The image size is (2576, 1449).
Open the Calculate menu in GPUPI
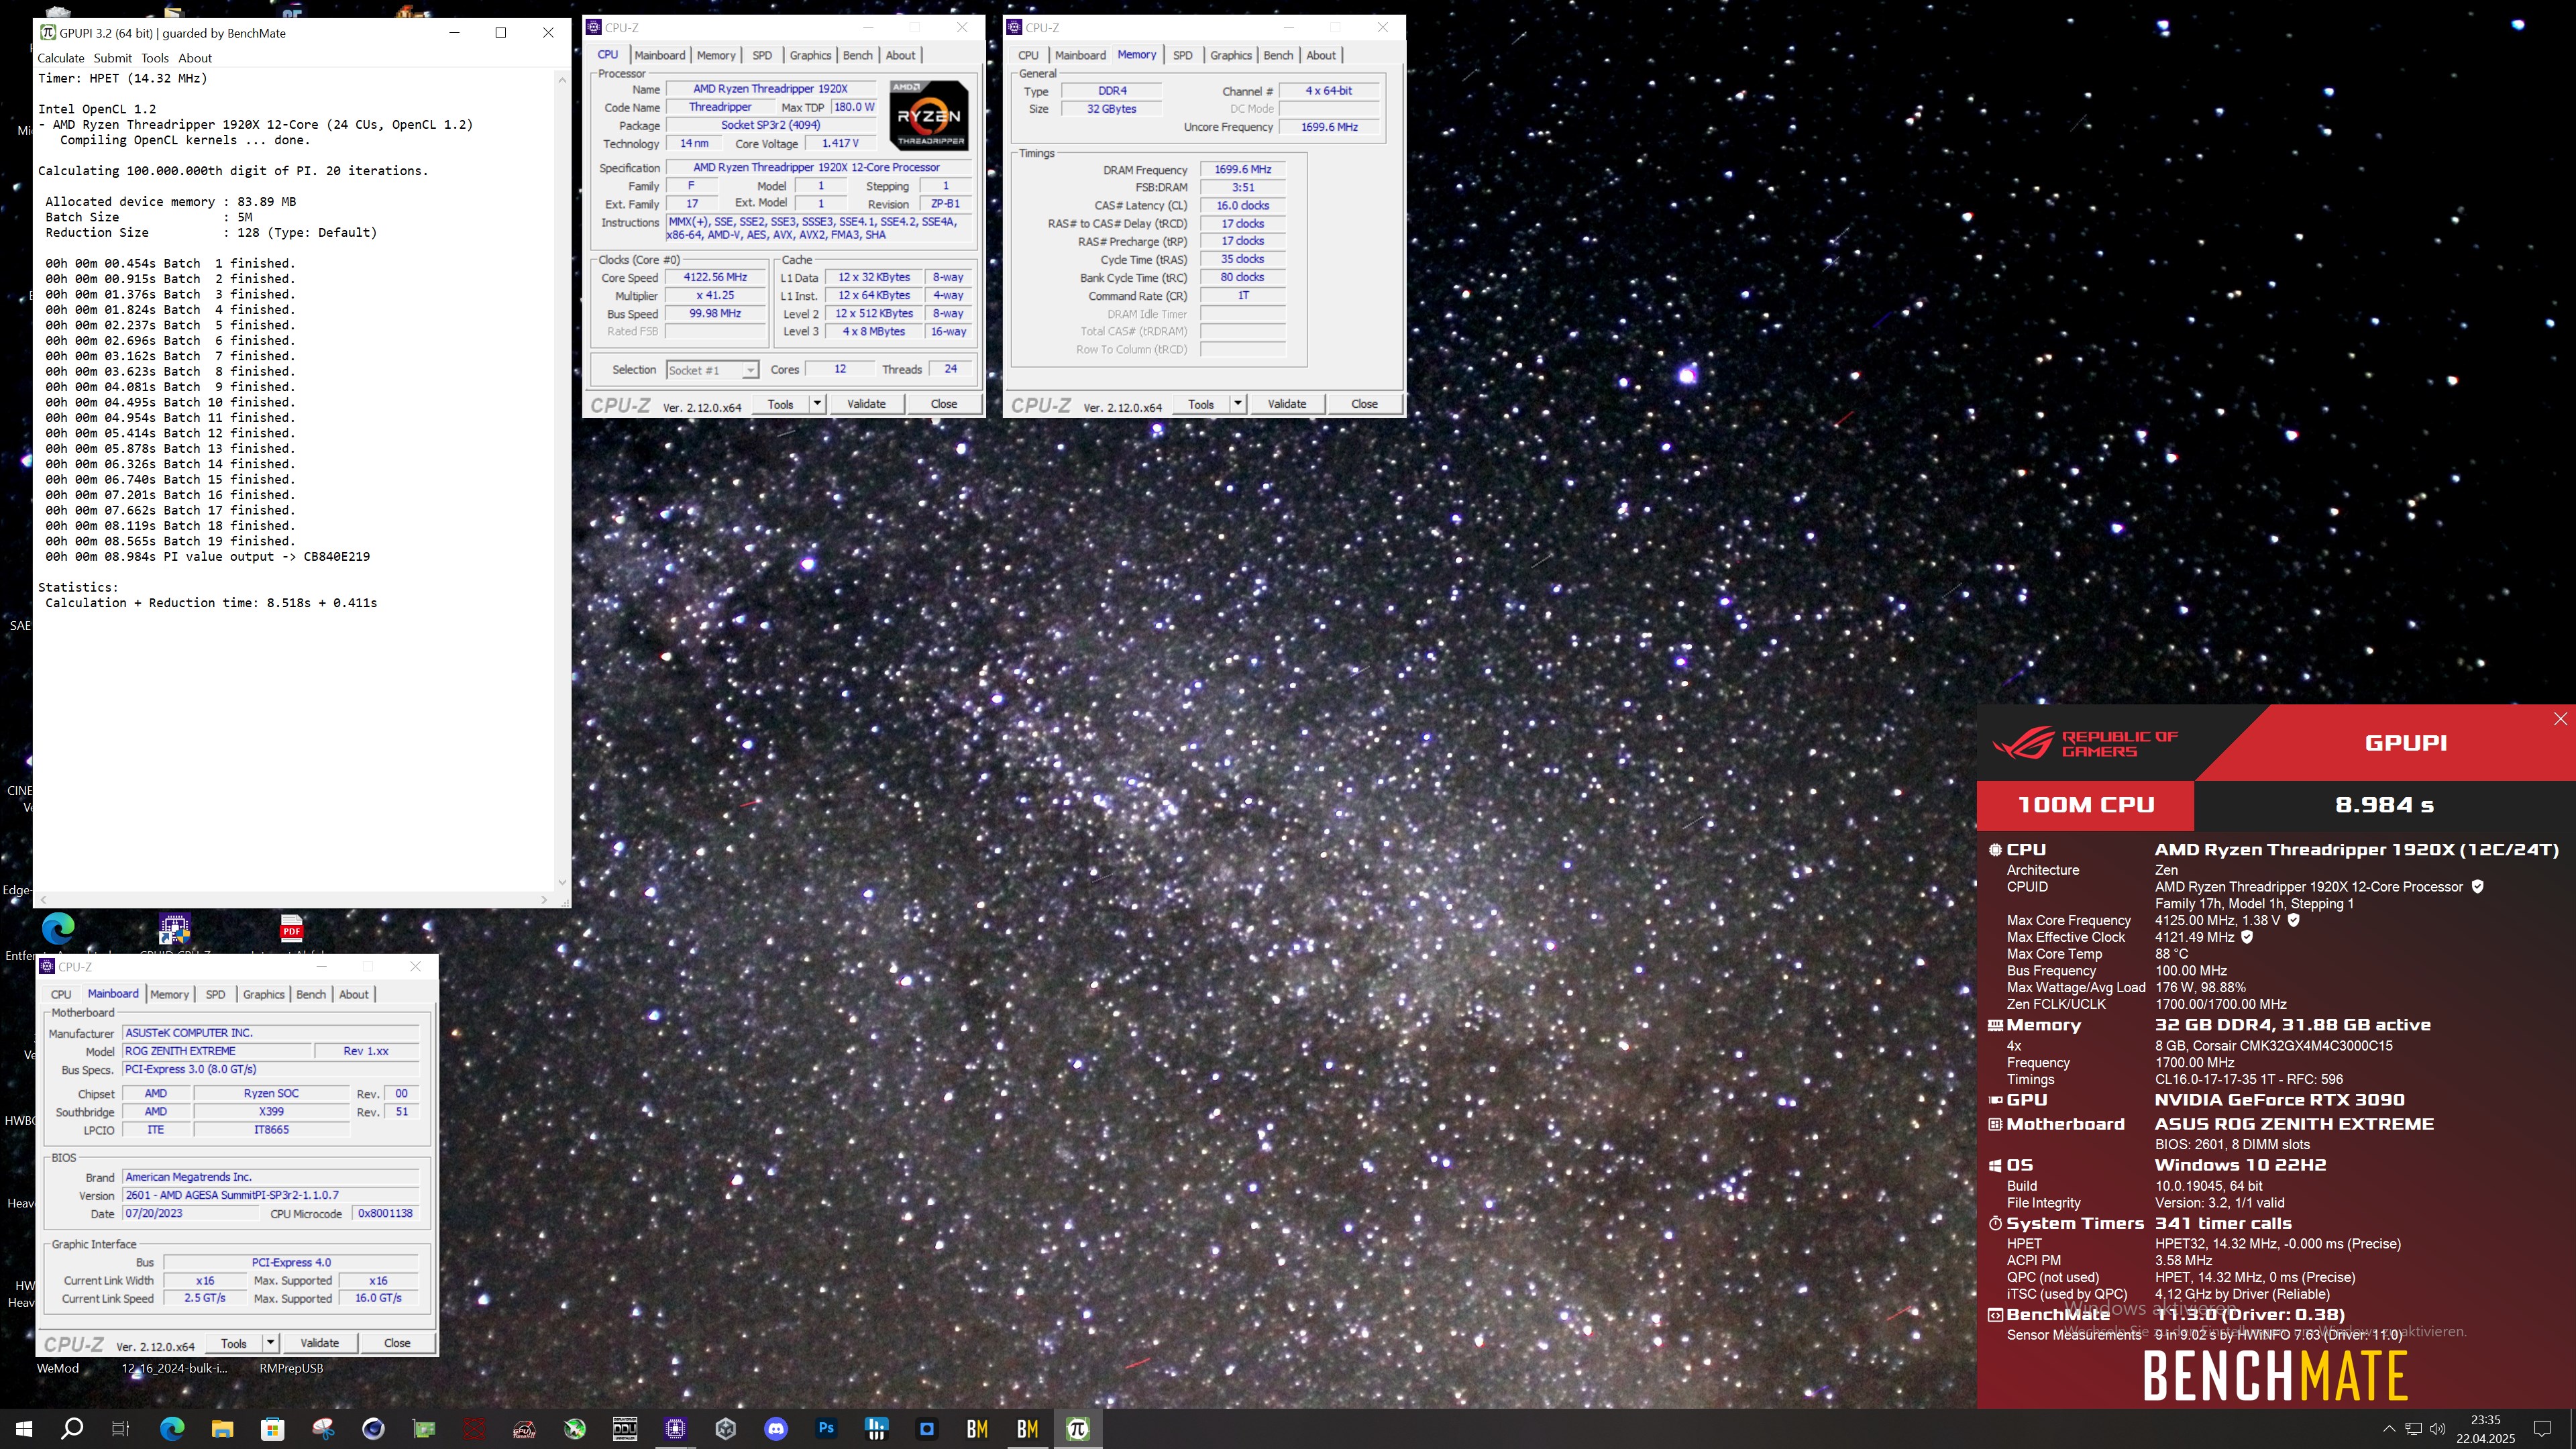coord(61,58)
